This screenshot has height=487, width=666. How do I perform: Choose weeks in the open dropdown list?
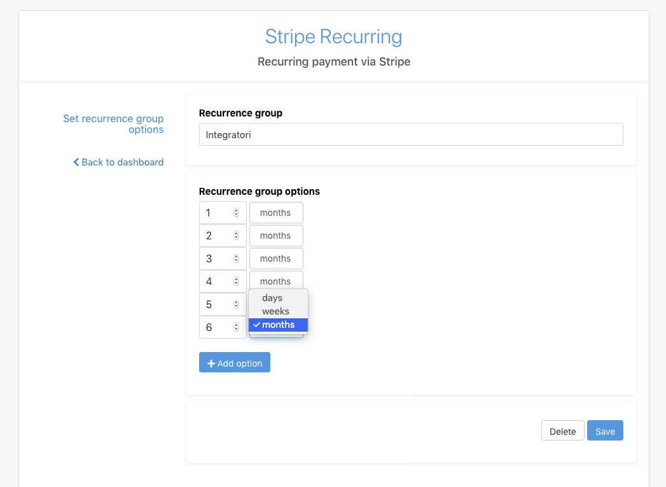pos(278,311)
